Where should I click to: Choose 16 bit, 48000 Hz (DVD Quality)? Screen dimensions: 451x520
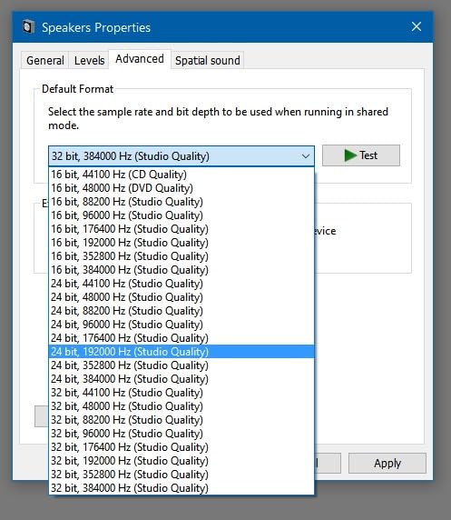pos(181,188)
